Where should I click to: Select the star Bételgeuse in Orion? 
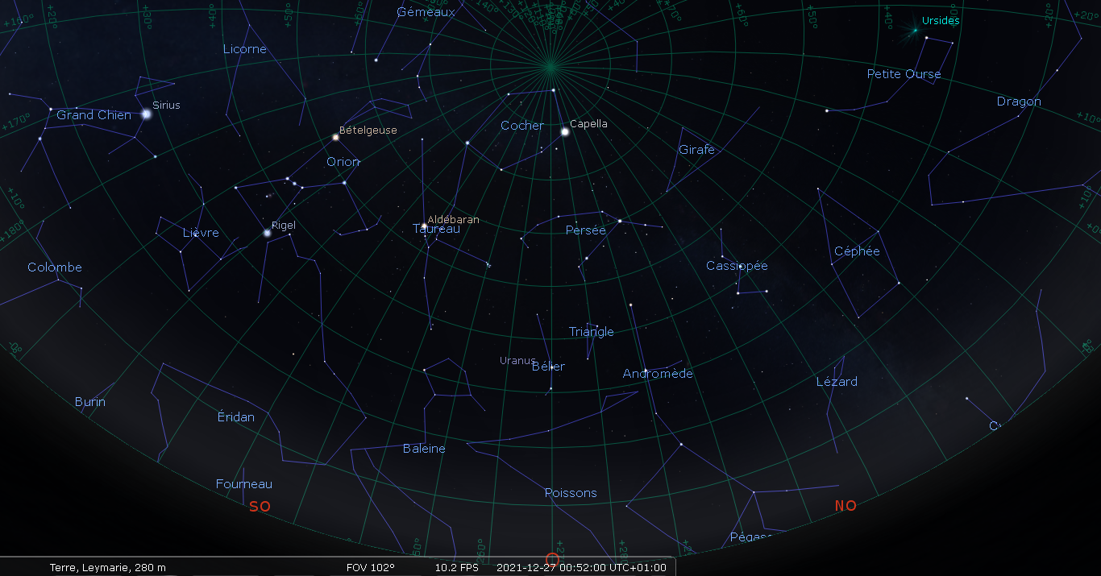coord(336,138)
